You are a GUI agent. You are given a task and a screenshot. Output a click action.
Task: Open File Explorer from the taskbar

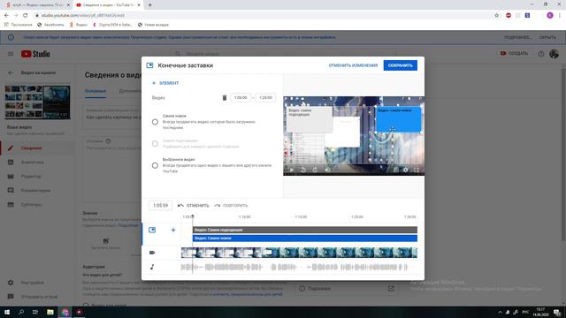(x=50, y=312)
